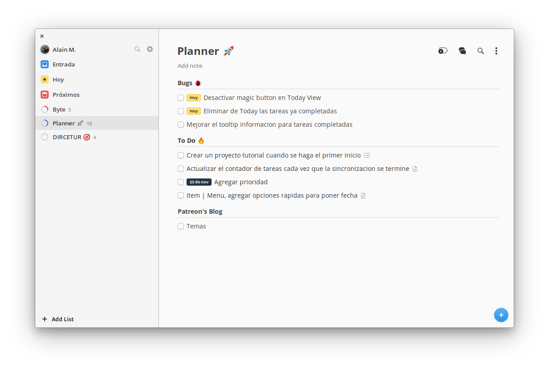Click the blue add task button

[x=501, y=315]
